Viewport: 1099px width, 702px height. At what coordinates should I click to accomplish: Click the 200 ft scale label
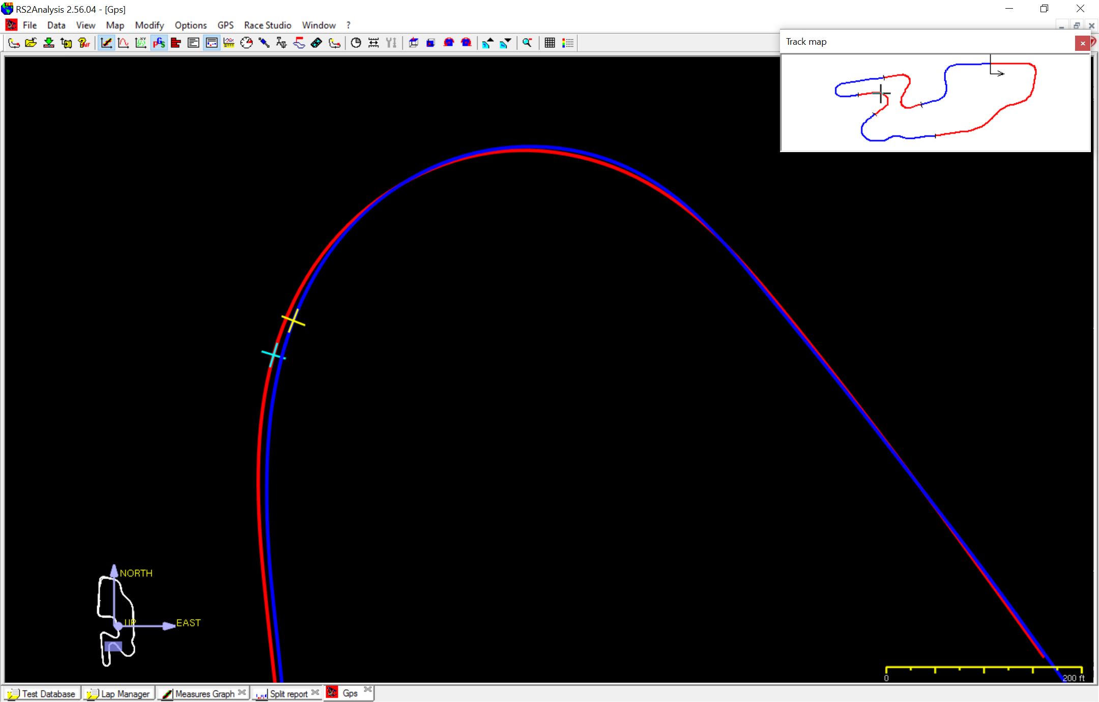[1074, 678]
